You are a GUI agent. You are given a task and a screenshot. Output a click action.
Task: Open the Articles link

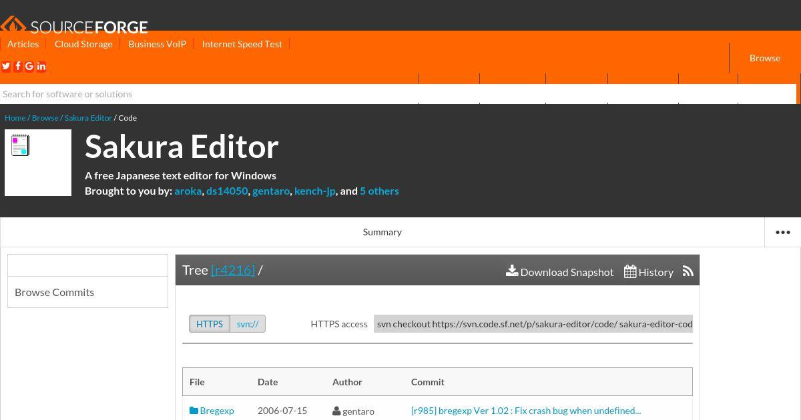tap(23, 44)
